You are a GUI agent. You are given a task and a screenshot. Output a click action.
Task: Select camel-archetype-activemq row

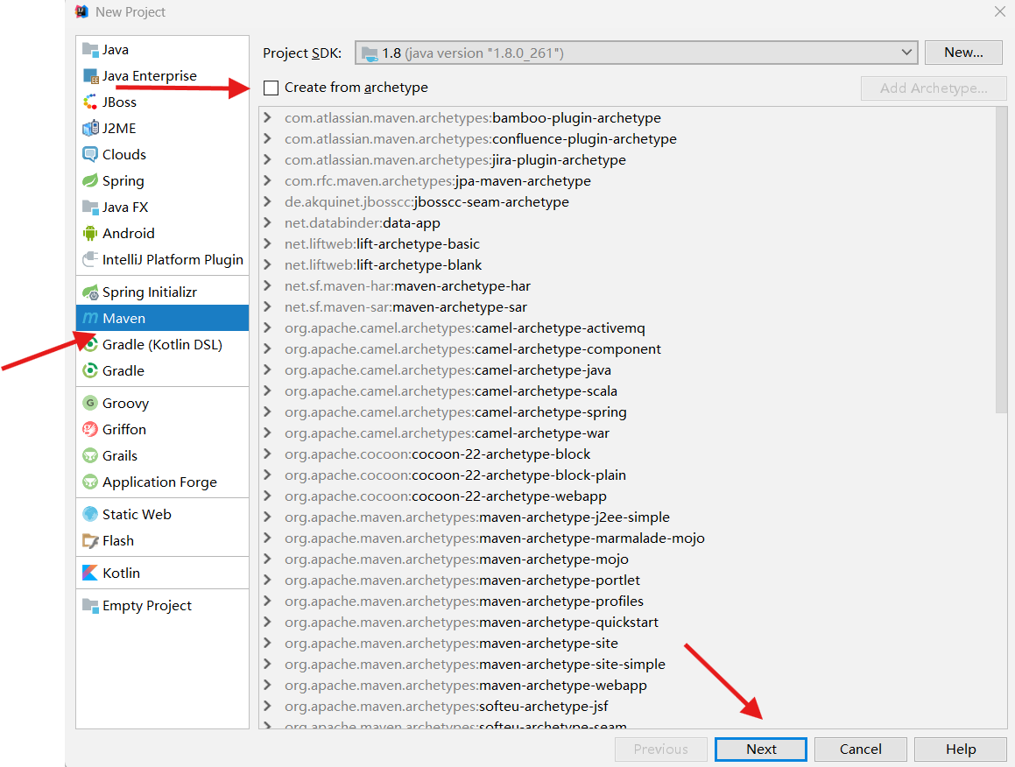(627, 328)
